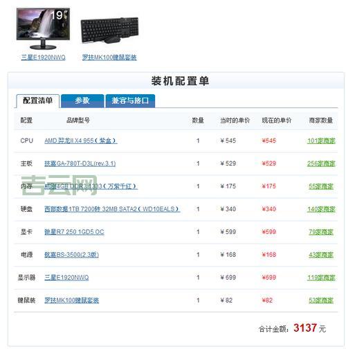Click the 装机配置单 heading
Viewport: 346px width, 349px height.
point(180,81)
